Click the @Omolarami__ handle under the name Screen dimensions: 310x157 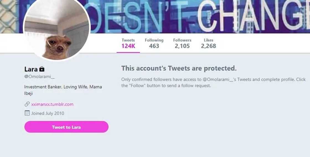coord(39,77)
